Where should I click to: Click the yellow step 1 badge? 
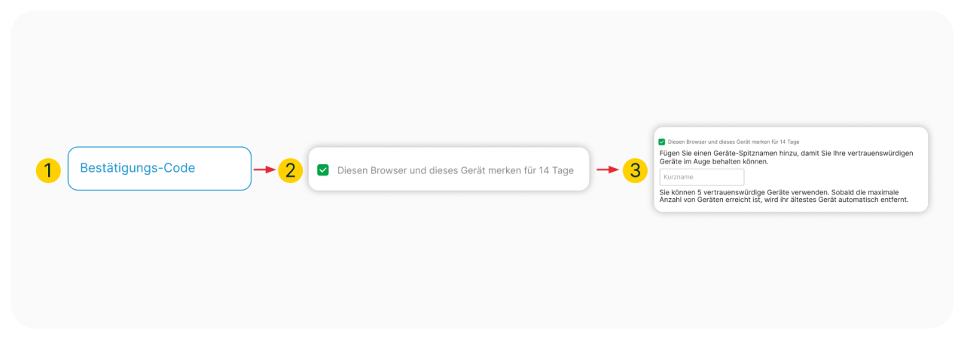[48, 170]
